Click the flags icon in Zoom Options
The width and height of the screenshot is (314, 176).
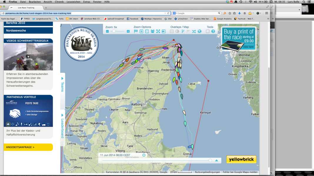coord(136,31)
